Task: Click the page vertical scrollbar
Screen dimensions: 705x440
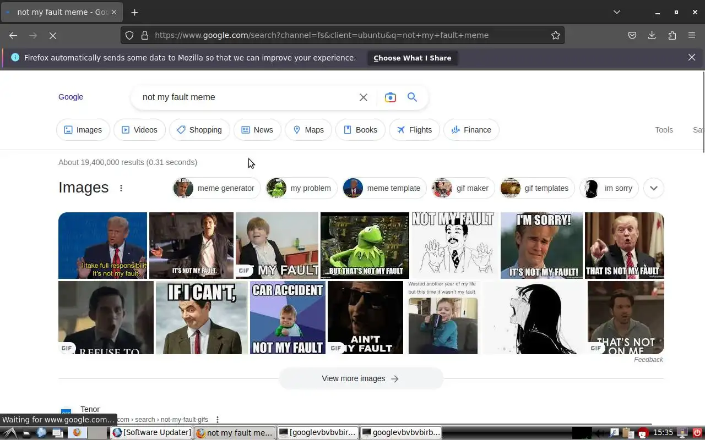Action: point(702,113)
